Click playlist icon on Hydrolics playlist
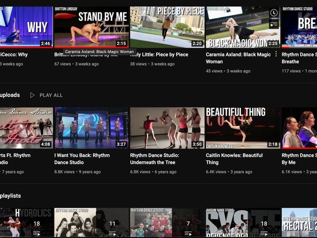The width and height of the screenshot is (317, 238). coord(36,233)
